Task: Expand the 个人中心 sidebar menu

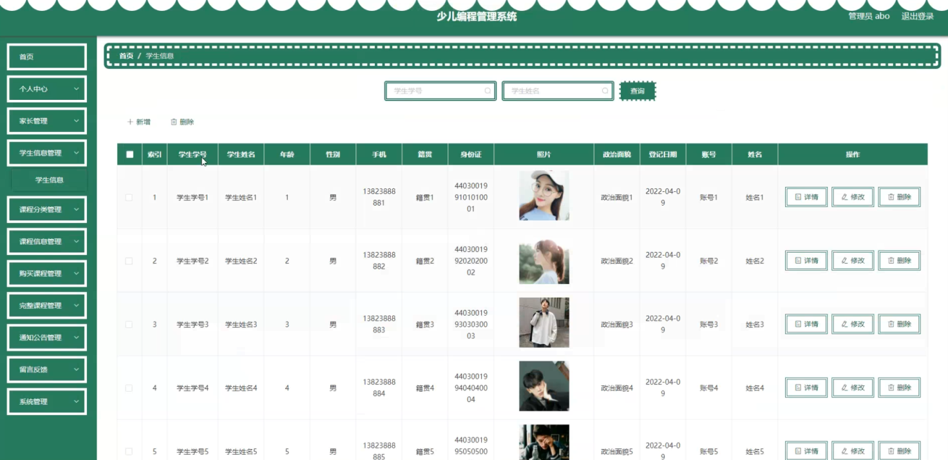Action: click(x=46, y=89)
